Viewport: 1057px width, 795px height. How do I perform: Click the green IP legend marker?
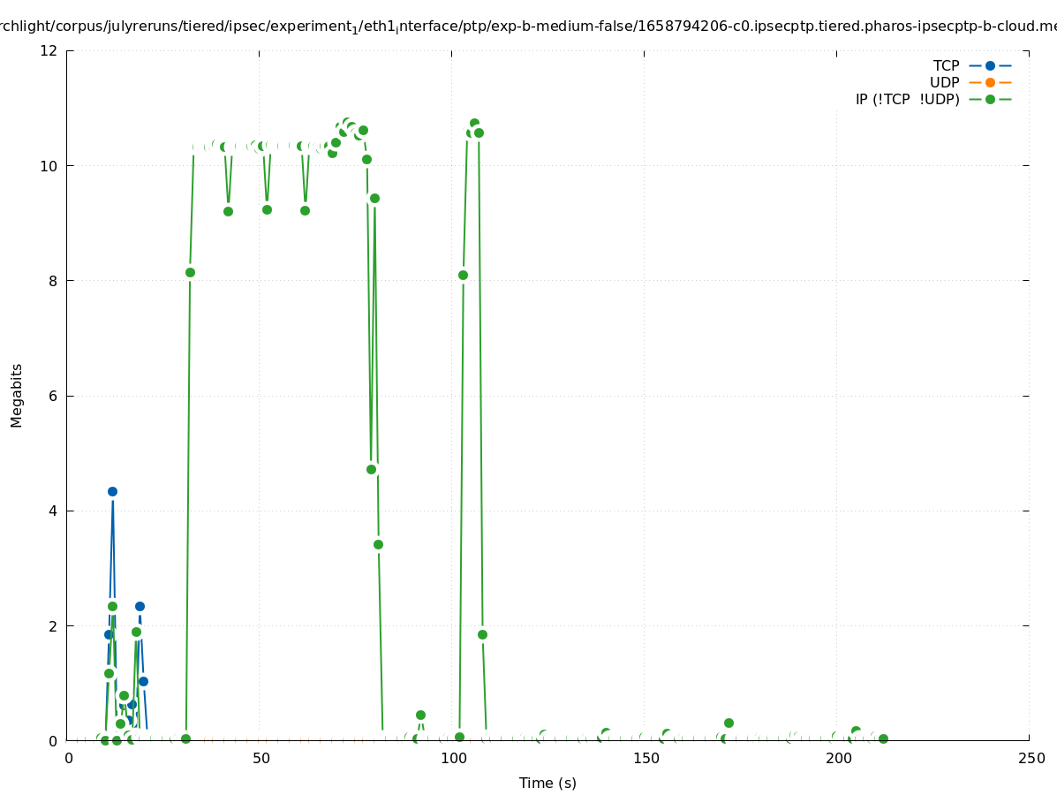990,99
